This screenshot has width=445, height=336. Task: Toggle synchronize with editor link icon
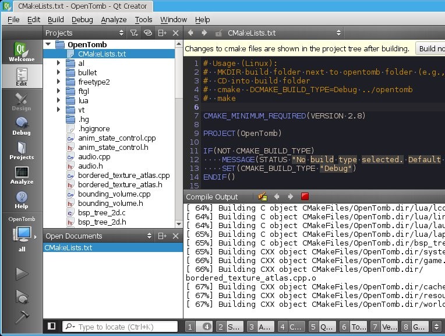click(148, 33)
